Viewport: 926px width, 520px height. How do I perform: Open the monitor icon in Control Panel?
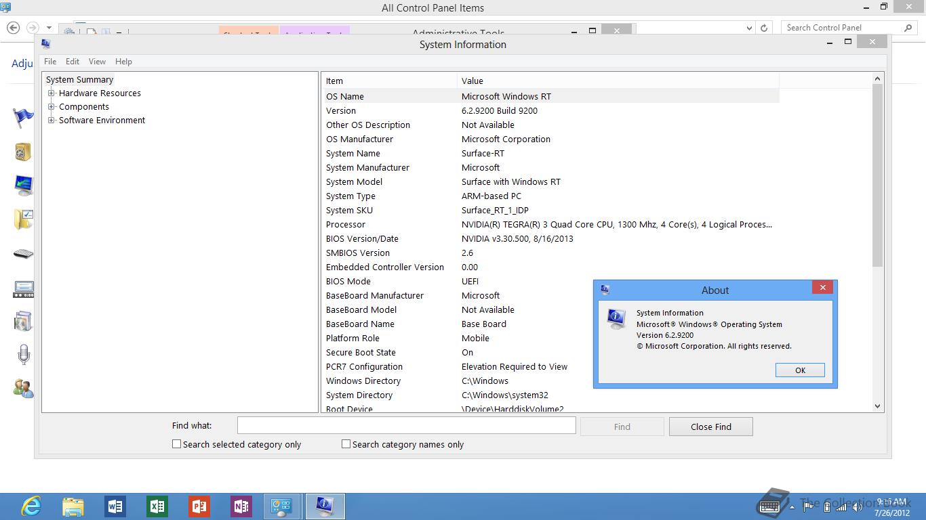(23, 185)
